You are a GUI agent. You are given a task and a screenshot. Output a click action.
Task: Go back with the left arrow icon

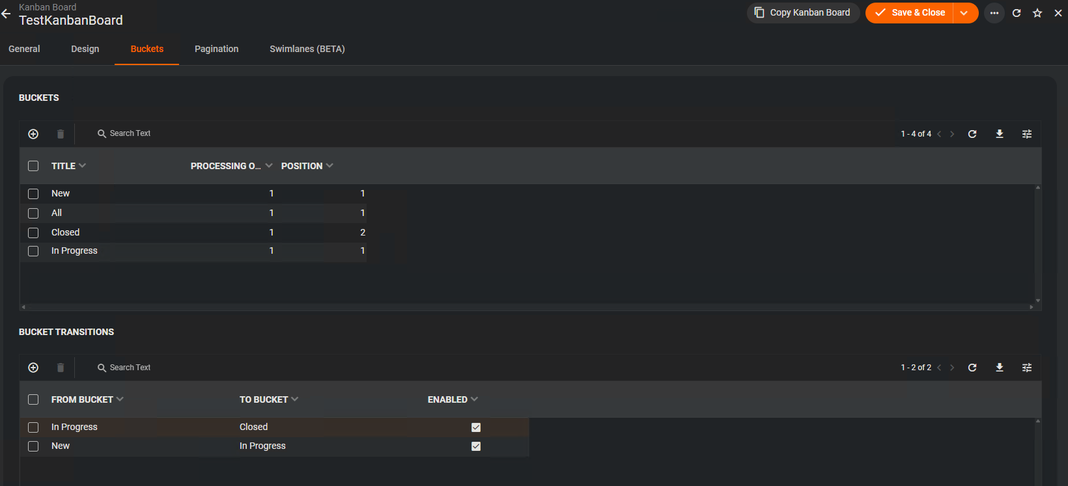coord(7,14)
